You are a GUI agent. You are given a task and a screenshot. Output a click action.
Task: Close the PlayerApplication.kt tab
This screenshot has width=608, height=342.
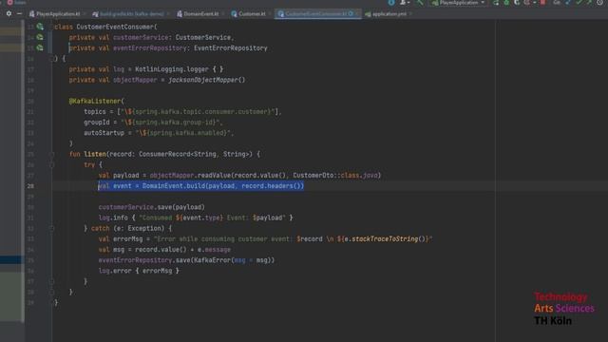84,14
